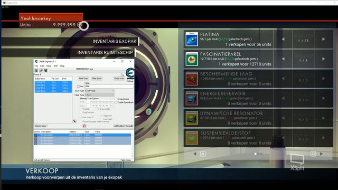
Task: Click the D key prompt icon
Action: (x=313, y=154)
